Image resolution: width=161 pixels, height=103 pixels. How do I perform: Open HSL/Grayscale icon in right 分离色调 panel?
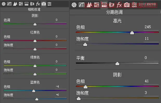[96, 5]
